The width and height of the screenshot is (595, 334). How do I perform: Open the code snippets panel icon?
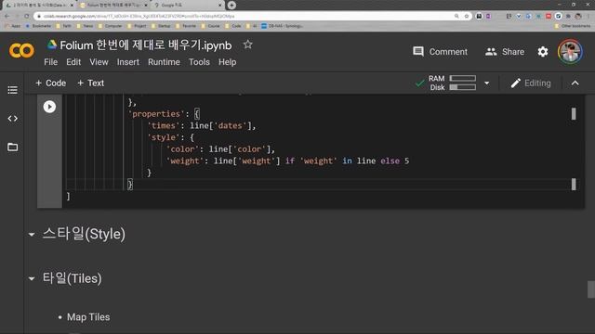click(x=12, y=119)
